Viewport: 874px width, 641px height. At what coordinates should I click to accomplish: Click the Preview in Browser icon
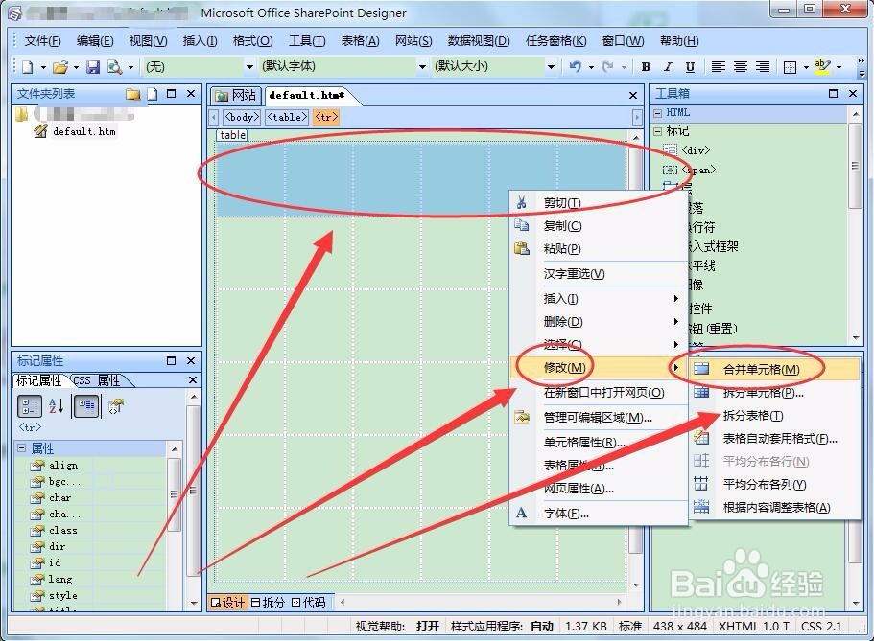114,67
